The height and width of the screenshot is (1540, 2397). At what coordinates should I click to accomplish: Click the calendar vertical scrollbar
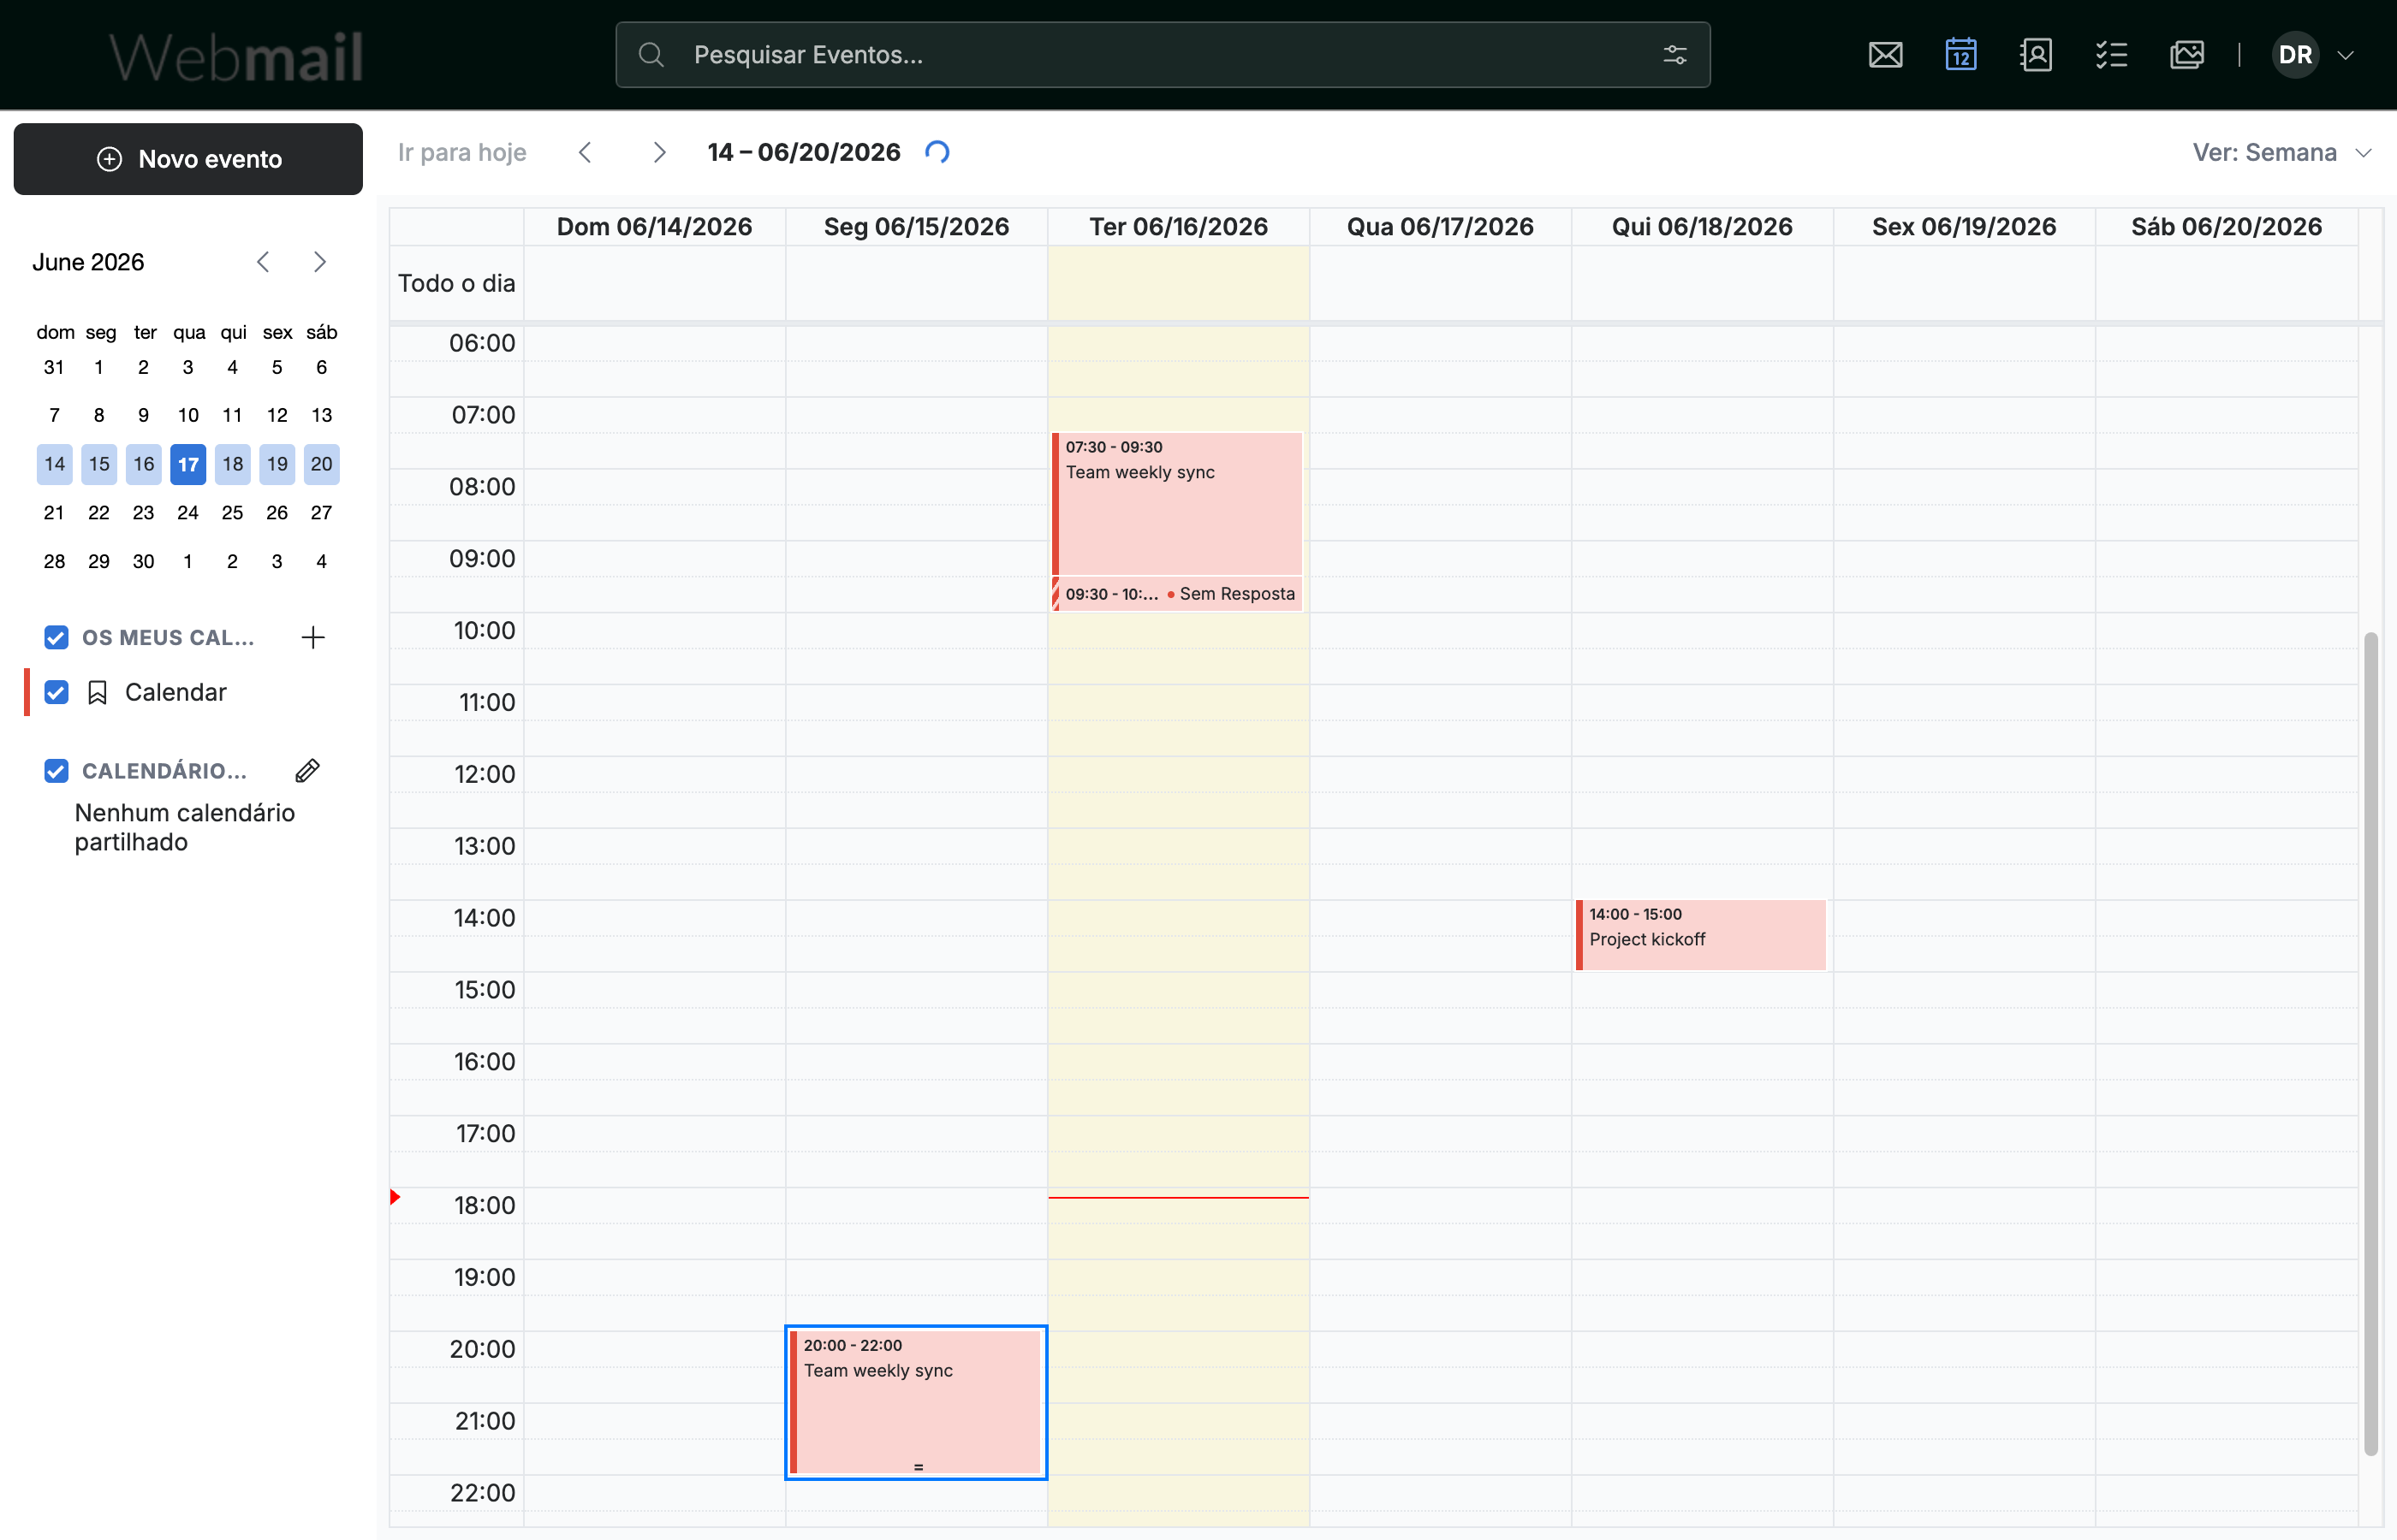click(2370, 1043)
